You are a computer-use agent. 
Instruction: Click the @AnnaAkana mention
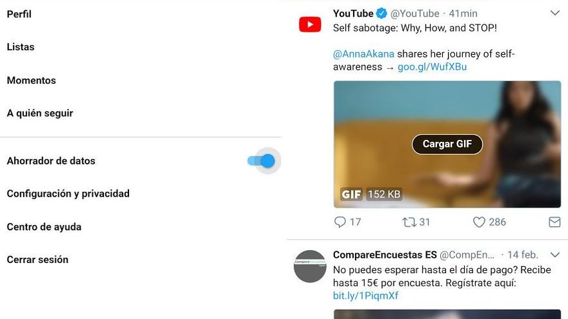click(363, 53)
